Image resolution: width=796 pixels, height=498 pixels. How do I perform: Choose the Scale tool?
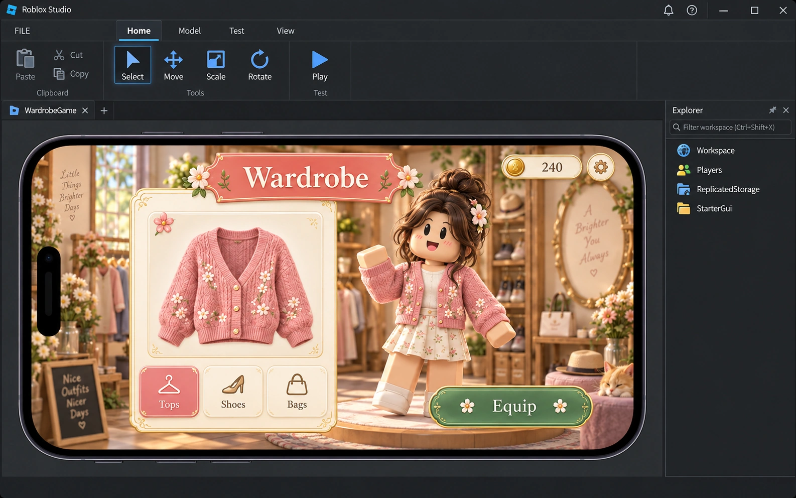coord(216,65)
